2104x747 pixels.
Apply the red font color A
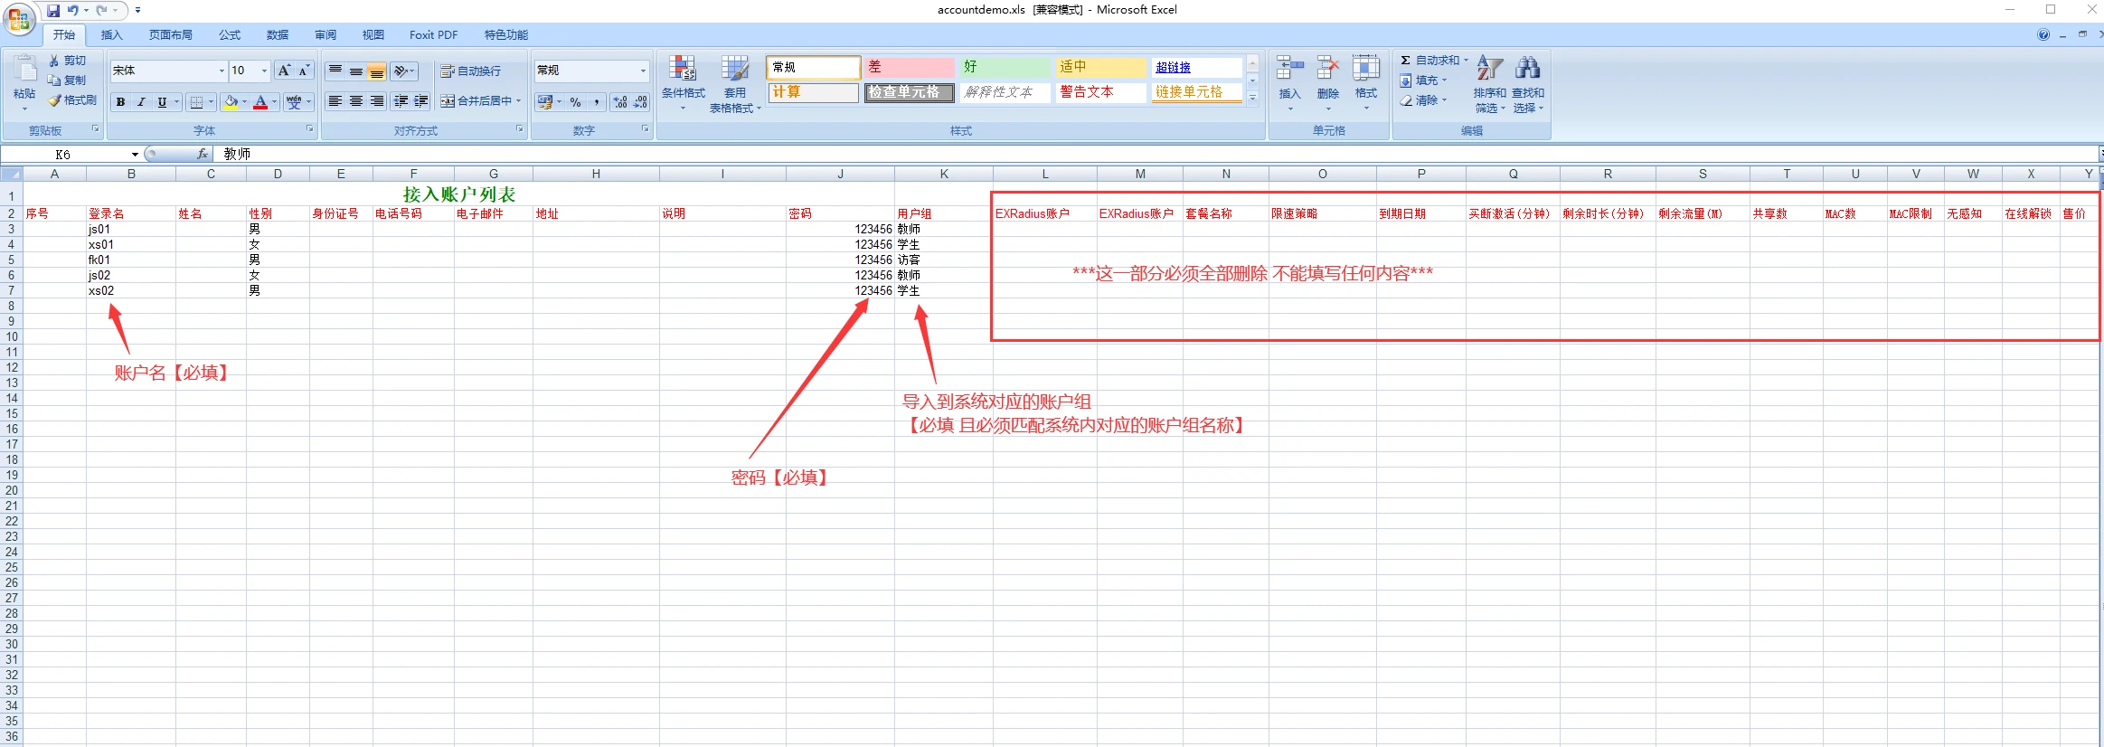(260, 102)
